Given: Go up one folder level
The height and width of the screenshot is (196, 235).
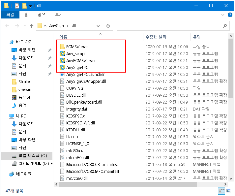Looking at the screenshot, I should coord(31,26).
